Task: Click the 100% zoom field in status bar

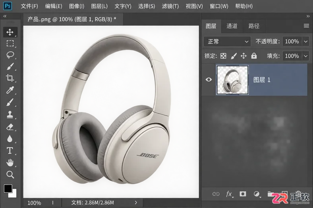Action: [34, 203]
